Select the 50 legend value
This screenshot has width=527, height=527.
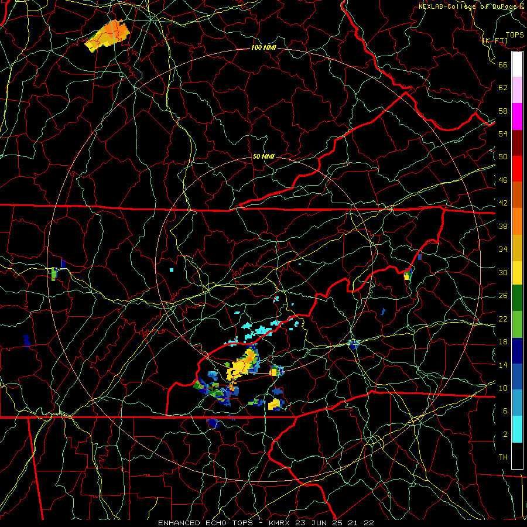(x=503, y=157)
